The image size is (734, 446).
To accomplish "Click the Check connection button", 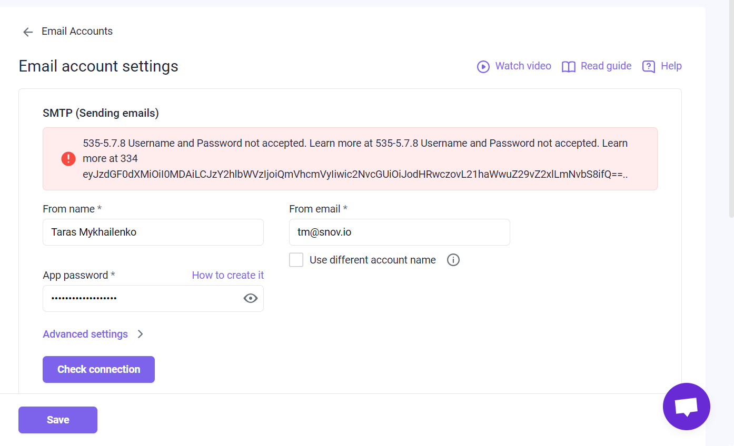I will pos(98,369).
